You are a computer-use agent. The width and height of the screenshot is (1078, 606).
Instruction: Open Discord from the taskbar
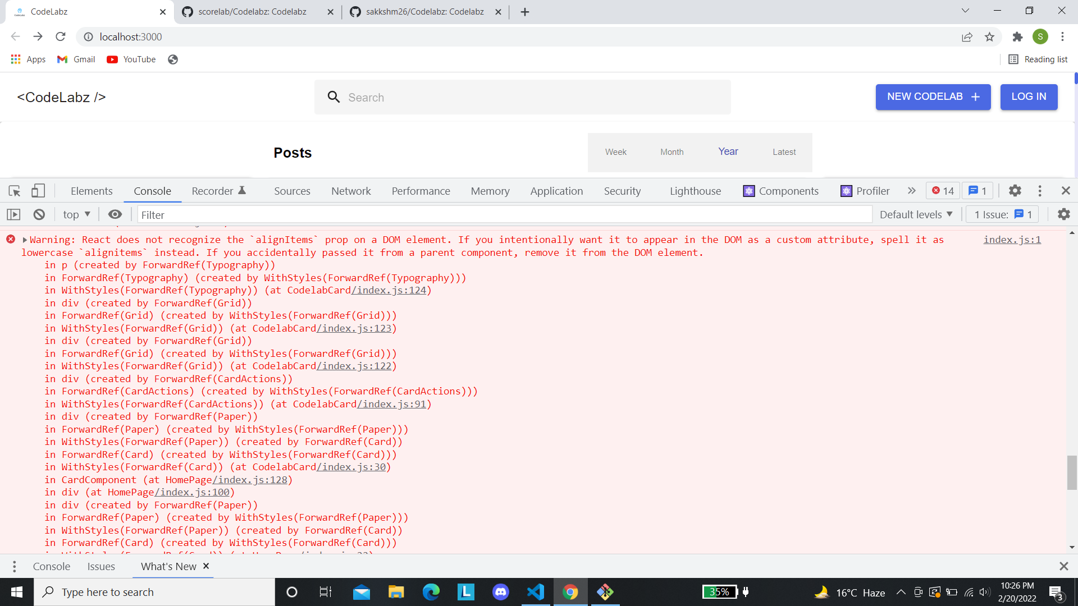click(500, 592)
